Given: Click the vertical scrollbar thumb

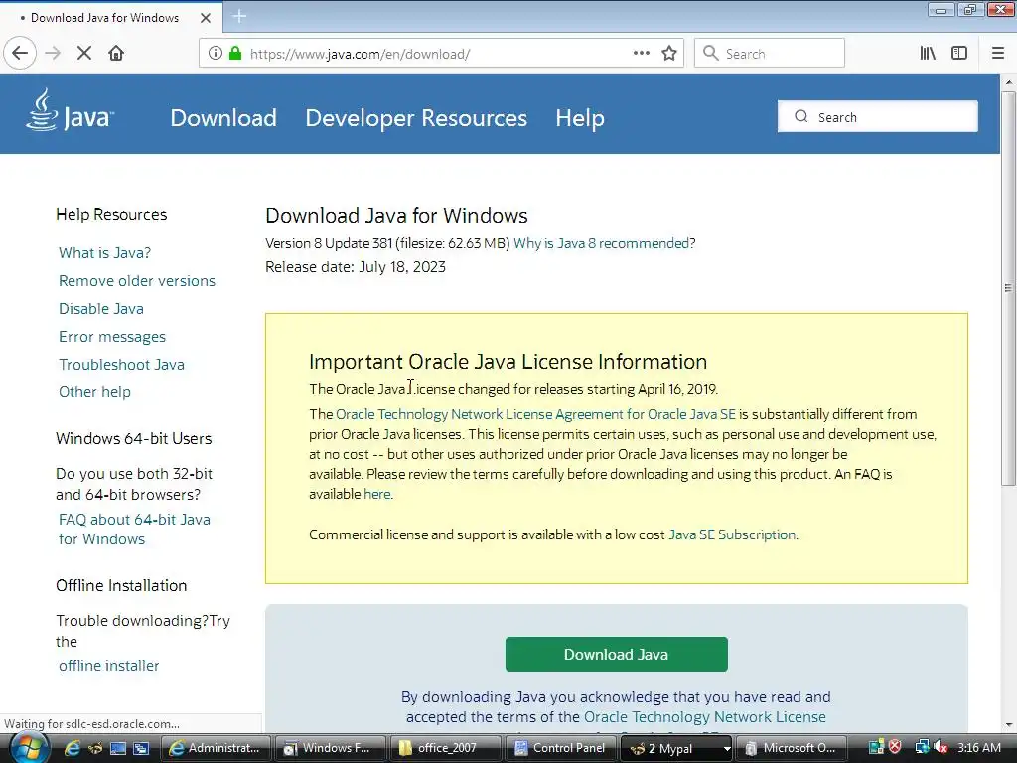Looking at the screenshot, I should click(x=1008, y=287).
